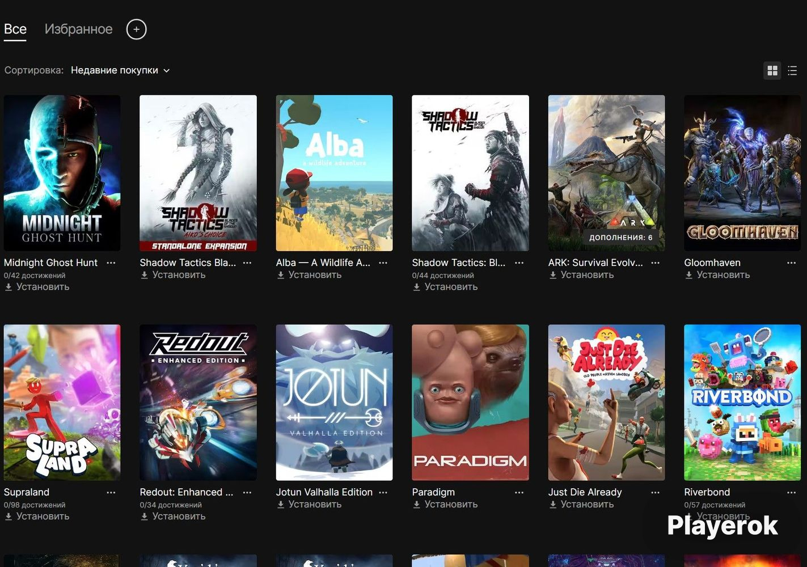Open more options for Supraland
The height and width of the screenshot is (567, 807).
(x=111, y=492)
